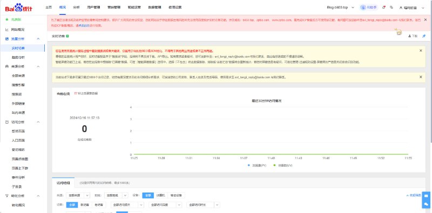
Task: Open the 全部访问时长 dropdown
Action: click(203, 205)
